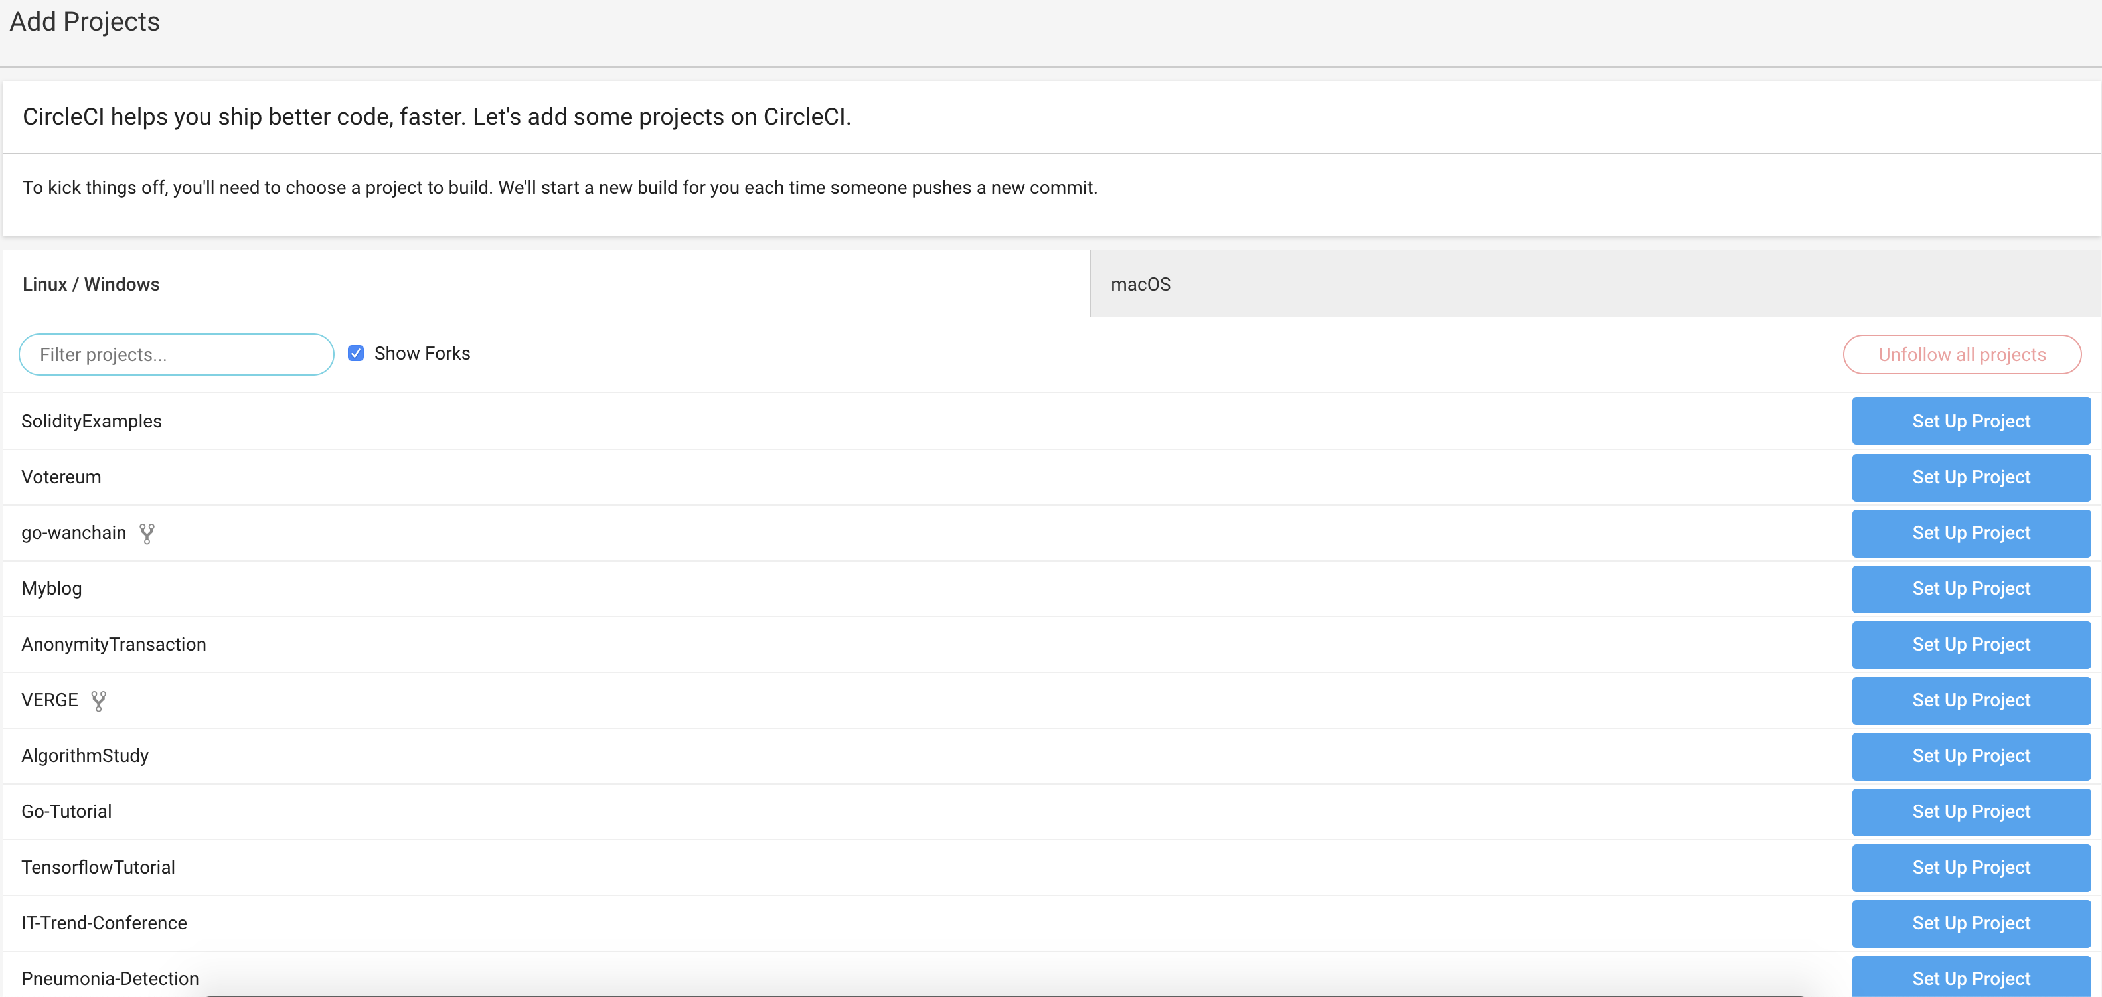Switch to the macOS tab
Viewport: 2102px width, 997px height.
[1140, 284]
